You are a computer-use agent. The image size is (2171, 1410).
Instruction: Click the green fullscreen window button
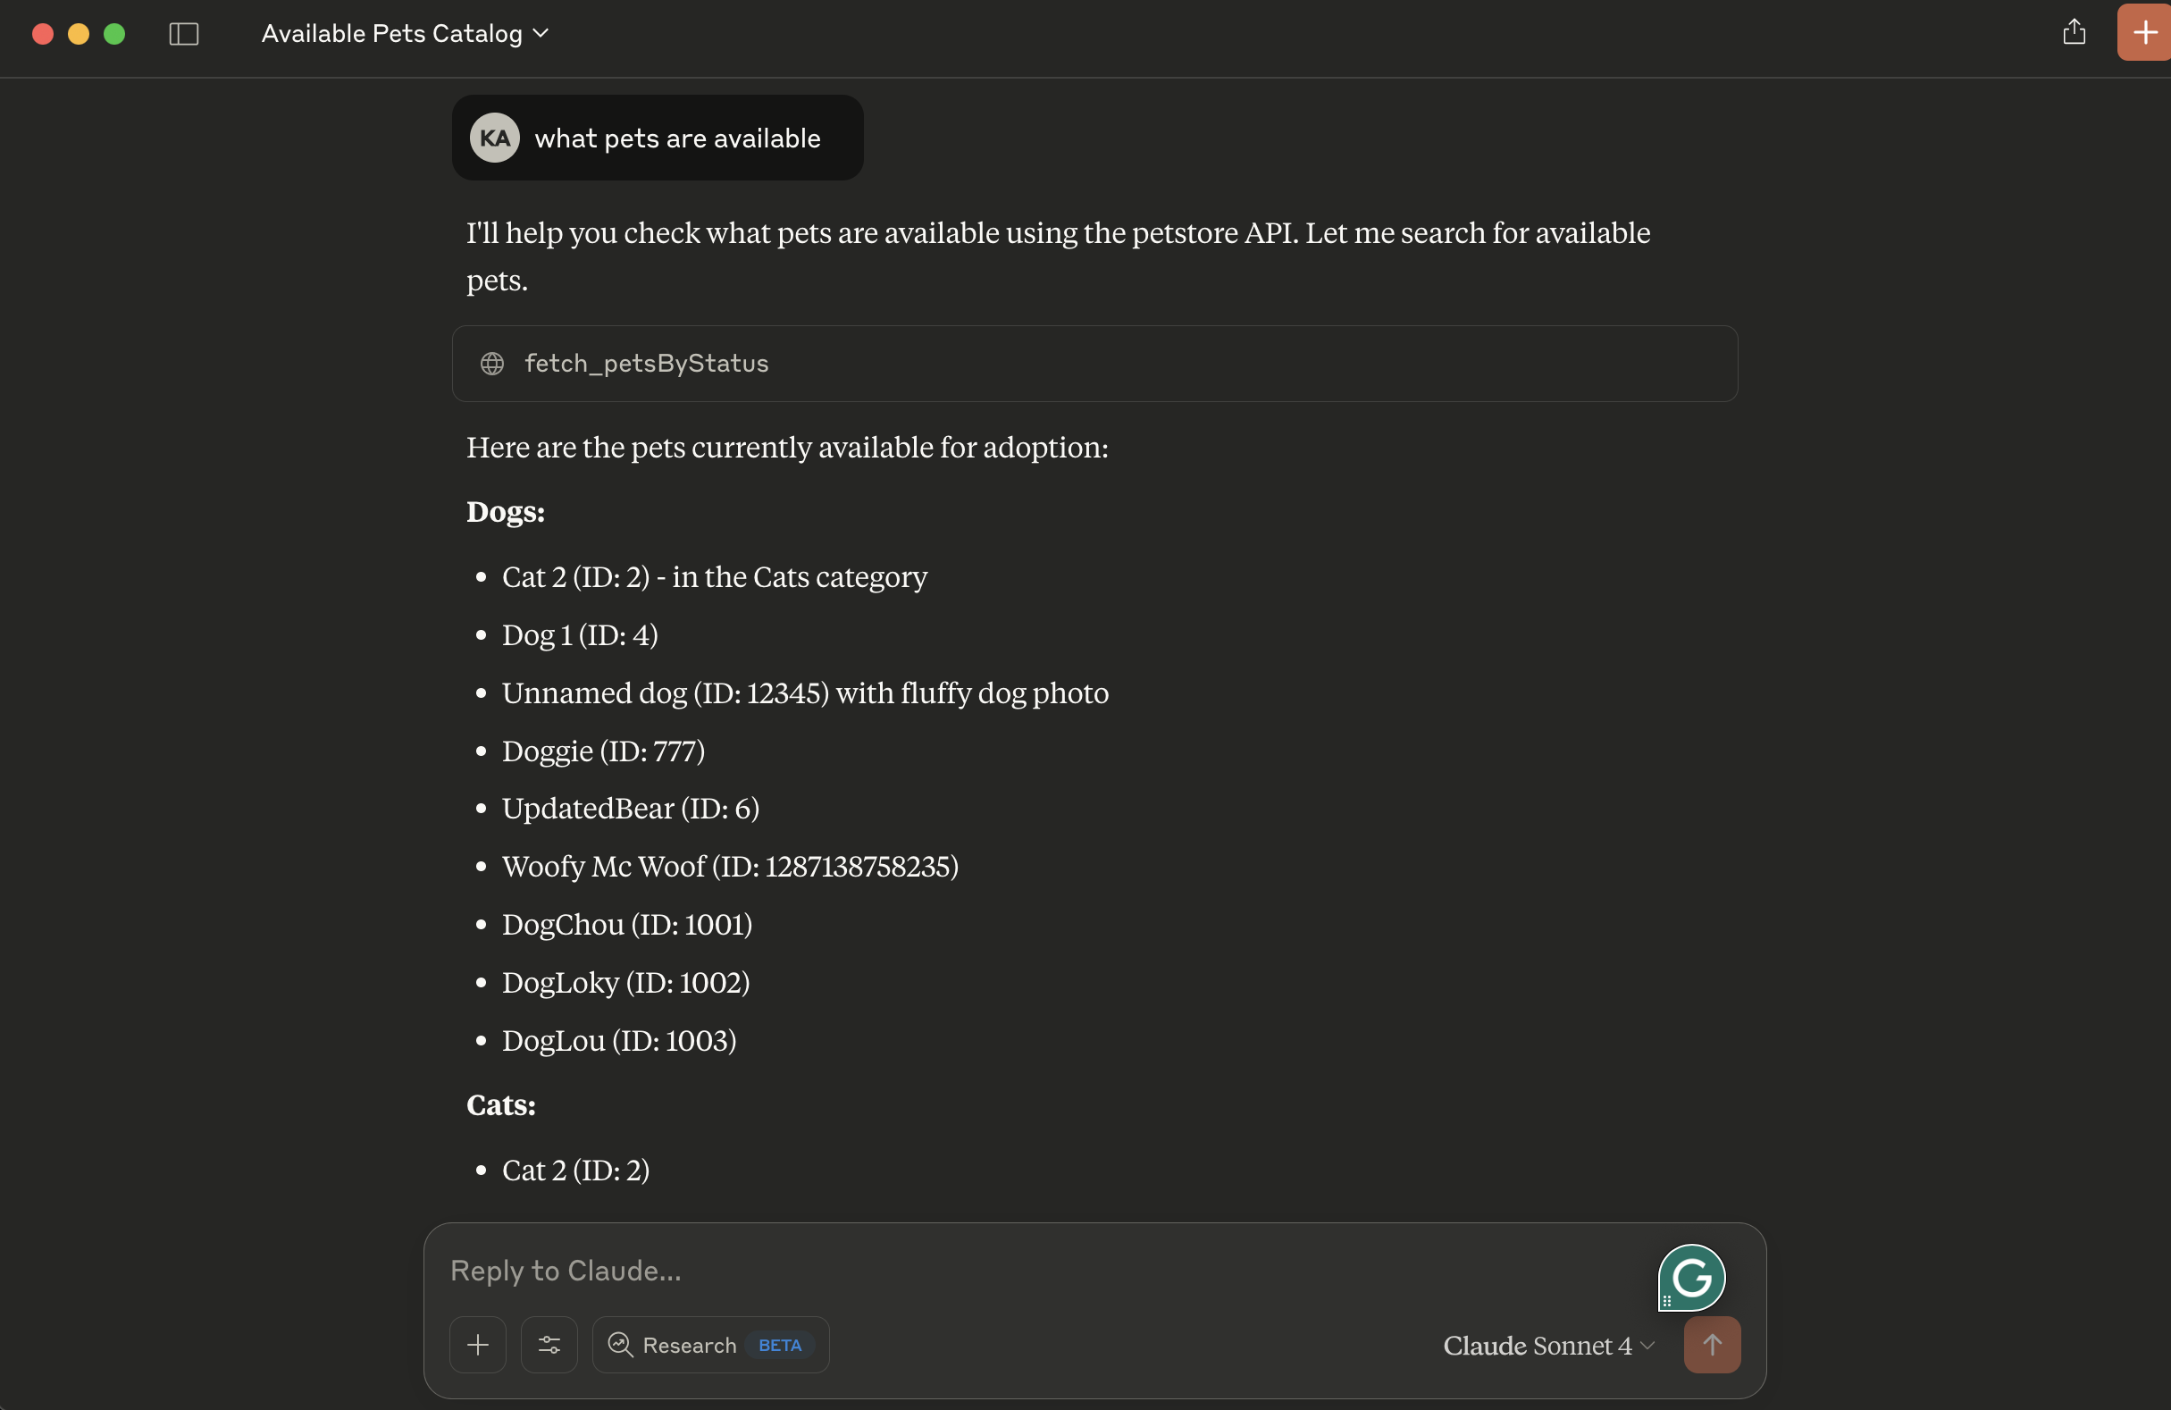pos(114,34)
